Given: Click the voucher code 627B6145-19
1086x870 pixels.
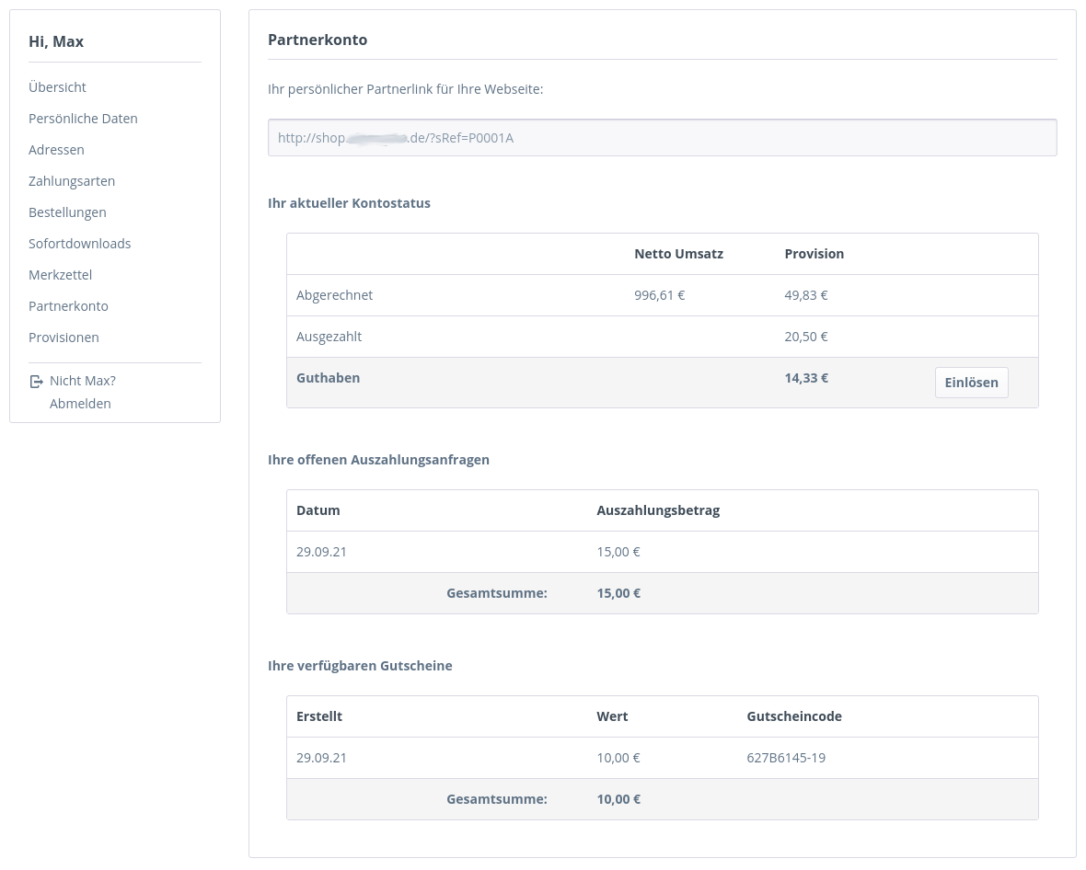Looking at the screenshot, I should (786, 758).
